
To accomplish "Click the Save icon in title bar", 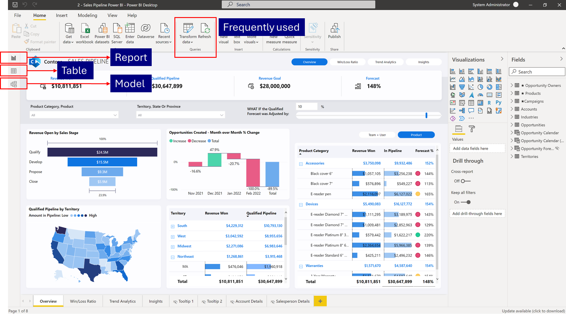I will (x=15, y=5).
